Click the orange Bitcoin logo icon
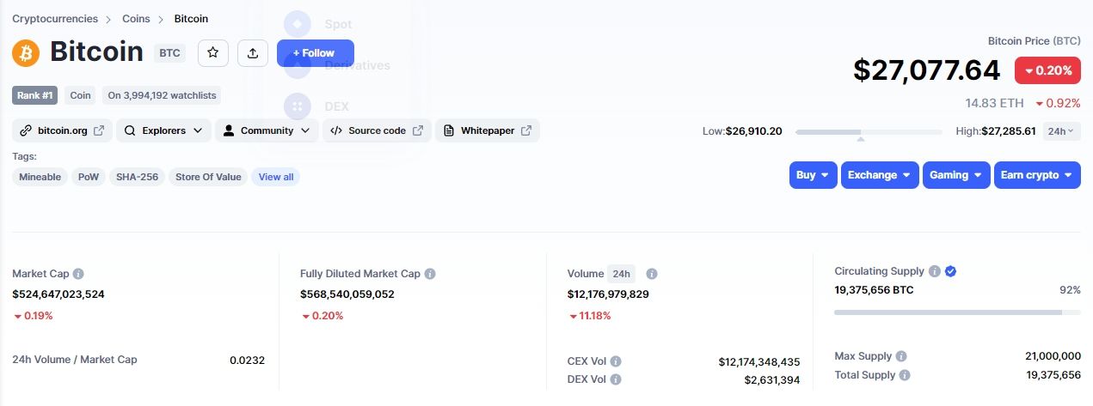 [26, 53]
